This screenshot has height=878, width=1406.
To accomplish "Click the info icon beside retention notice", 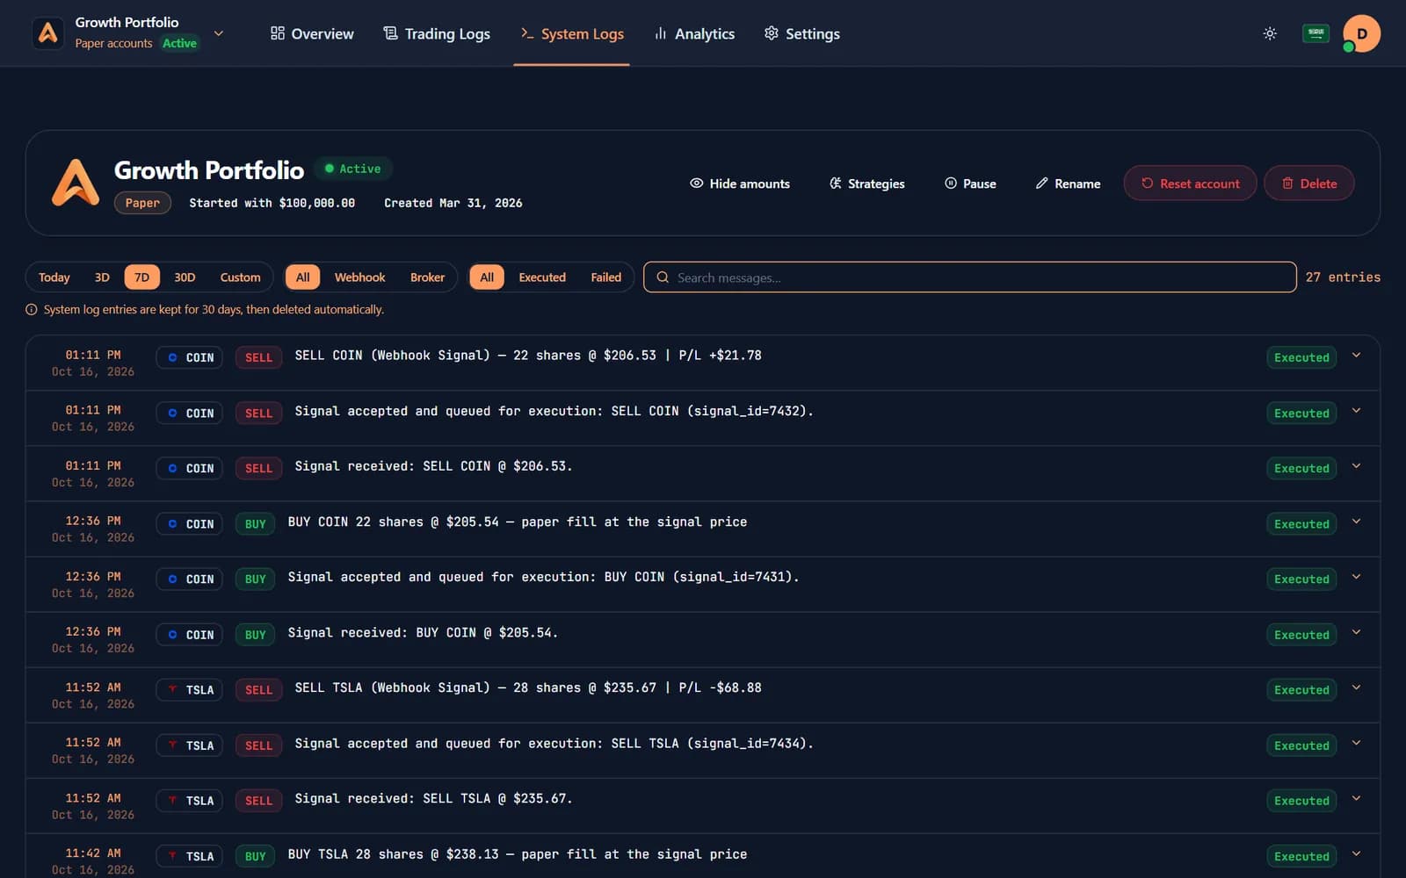I will pyautogui.click(x=32, y=310).
